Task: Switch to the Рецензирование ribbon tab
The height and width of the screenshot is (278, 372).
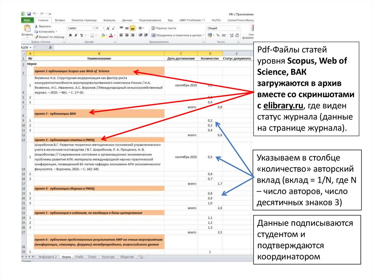Action: (150, 20)
